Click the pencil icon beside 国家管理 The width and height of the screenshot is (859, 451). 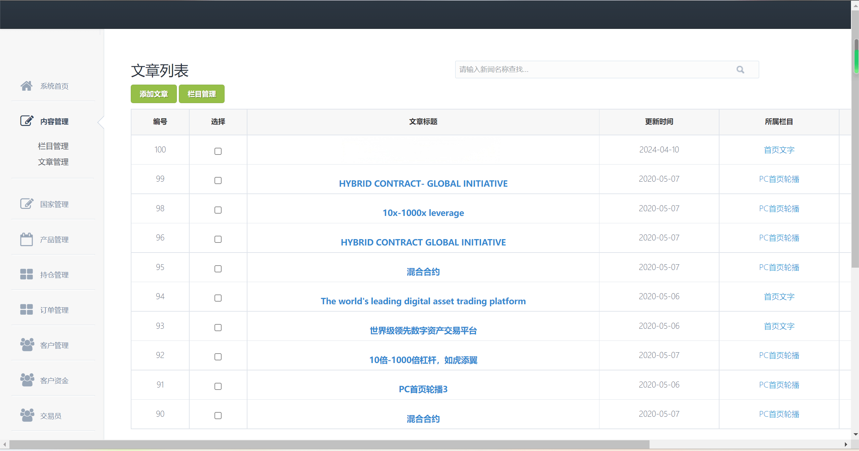pyautogui.click(x=27, y=204)
